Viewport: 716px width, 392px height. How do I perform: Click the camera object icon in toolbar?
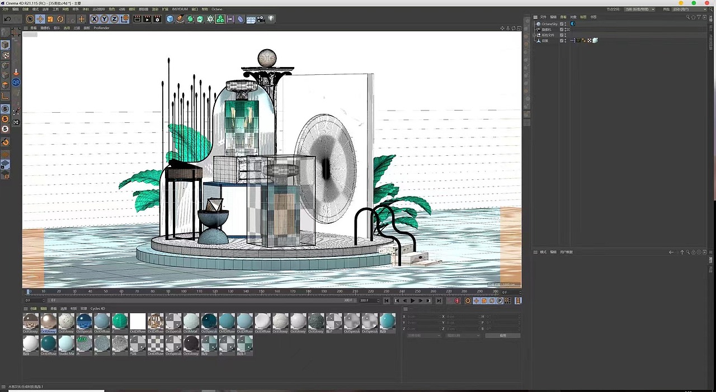(x=261, y=19)
